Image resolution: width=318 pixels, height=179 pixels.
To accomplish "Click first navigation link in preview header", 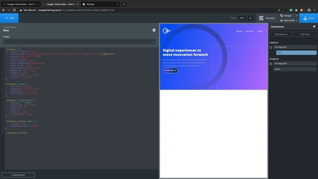I will tap(239, 31).
